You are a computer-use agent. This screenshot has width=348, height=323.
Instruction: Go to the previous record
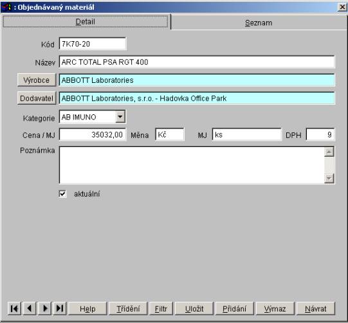pos(30,308)
